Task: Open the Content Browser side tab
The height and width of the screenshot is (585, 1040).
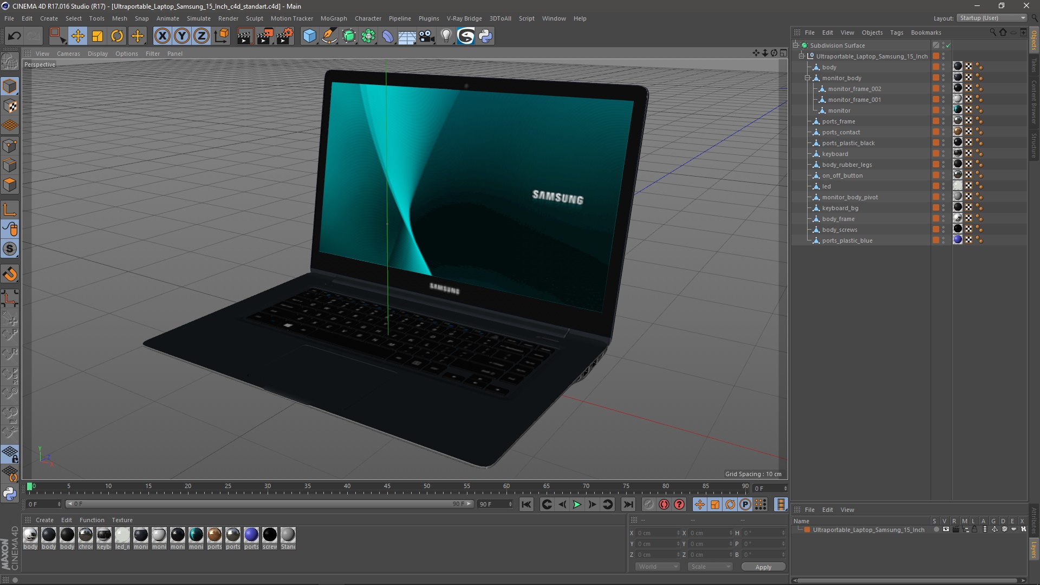Action: coord(1034,102)
